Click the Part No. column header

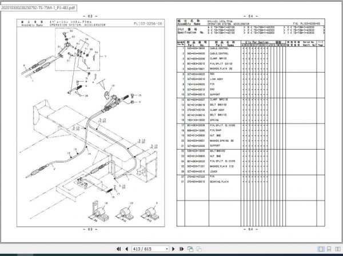pos(197,43)
